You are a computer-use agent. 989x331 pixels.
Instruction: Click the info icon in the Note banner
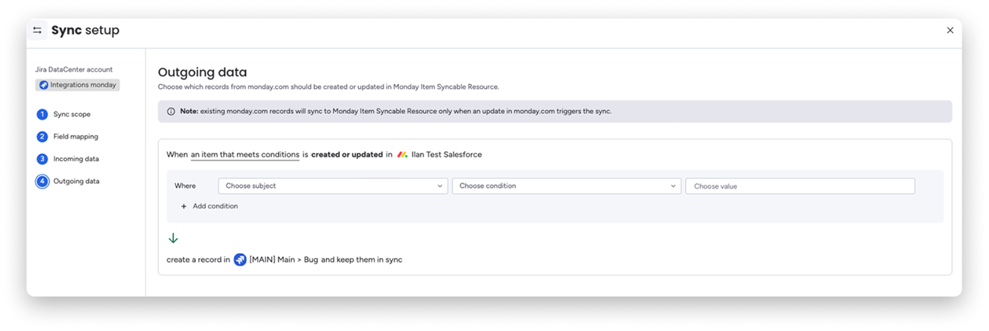[x=171, y=111]
